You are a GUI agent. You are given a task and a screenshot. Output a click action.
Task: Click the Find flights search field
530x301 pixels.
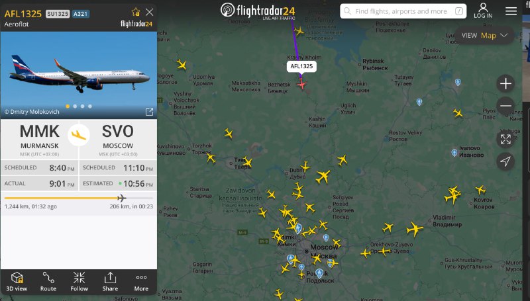tap(403, 11)
